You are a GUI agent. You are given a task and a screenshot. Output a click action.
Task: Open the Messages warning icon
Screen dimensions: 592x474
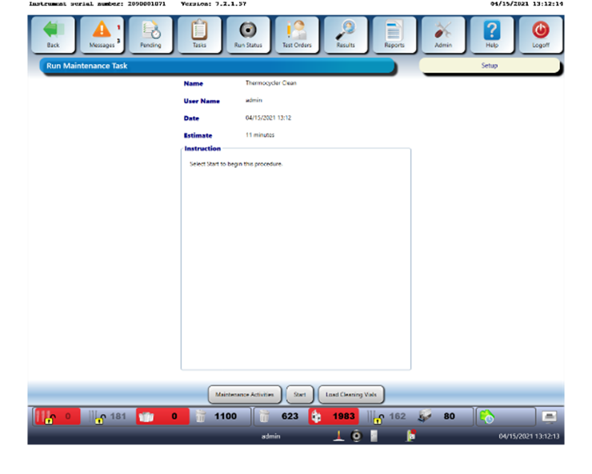click(x=102, y=31)
